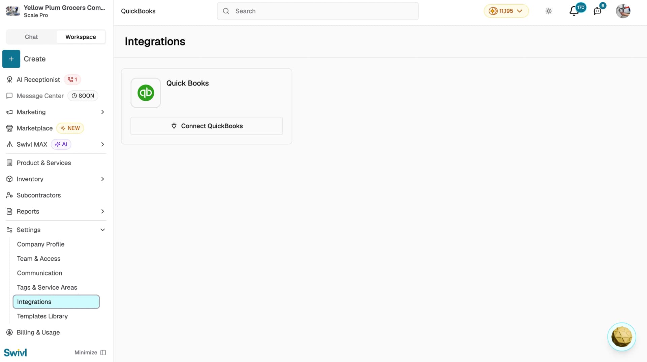
Task: Click the QuickBooks green logo icon
Action: click(146, 93)
